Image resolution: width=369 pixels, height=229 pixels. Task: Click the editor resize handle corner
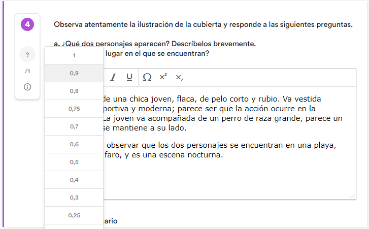pyautogui.click(x=352, y=195)
